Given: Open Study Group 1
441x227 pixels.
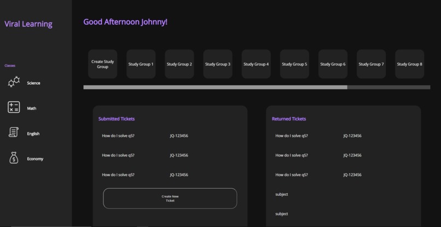Looking at the screenshot, I should (x=141, y=64).
